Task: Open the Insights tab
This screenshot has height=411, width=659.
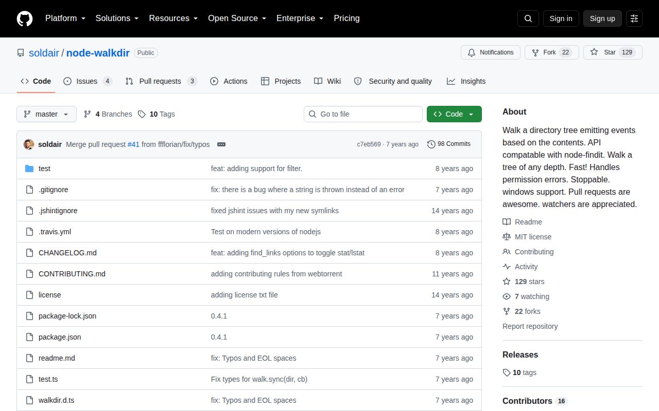Action: (x=466, y=81)
